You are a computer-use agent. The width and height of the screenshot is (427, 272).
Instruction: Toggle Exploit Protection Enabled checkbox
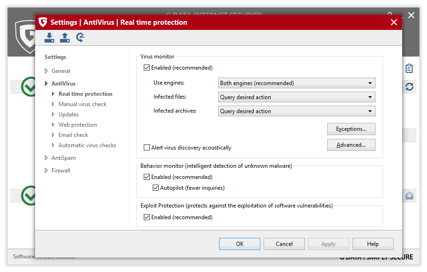[147, 217]
